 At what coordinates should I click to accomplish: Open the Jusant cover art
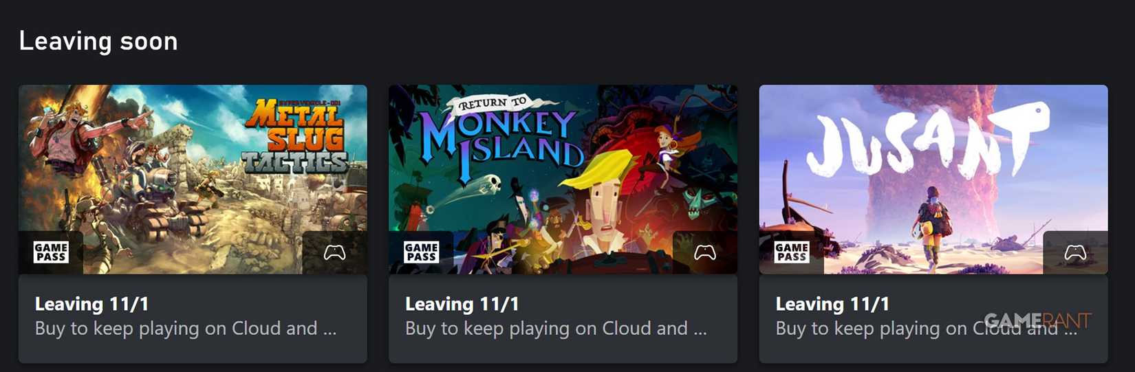click(933, 179)
